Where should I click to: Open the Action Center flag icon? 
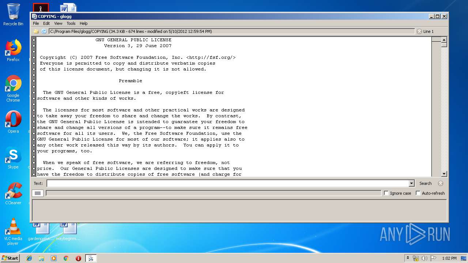coord(433,258)
